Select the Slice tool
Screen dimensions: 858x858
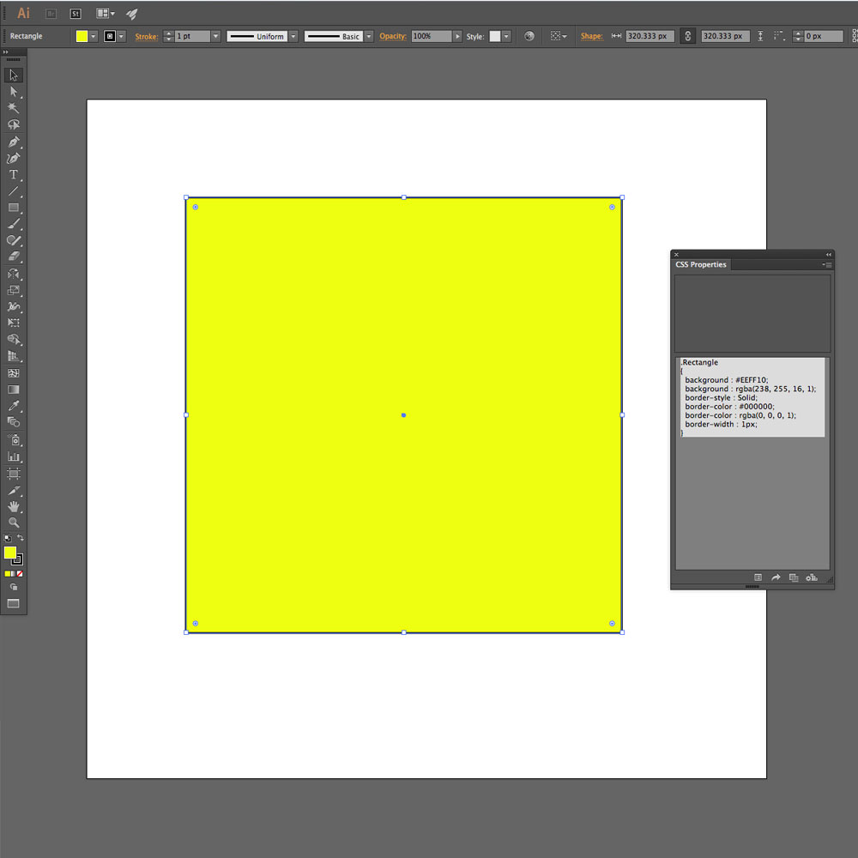(14, 490)
